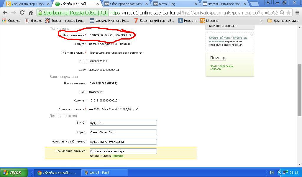Close the Сбербанк Онлайн tab
Image resolution: width=302 pixels, height=177 pixels.
pos(97,4)
